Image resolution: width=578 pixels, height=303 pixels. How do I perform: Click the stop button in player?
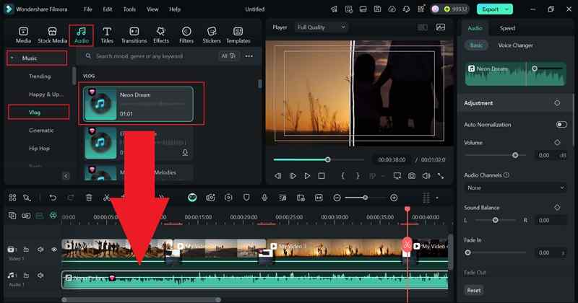click(x=322, y=176)
